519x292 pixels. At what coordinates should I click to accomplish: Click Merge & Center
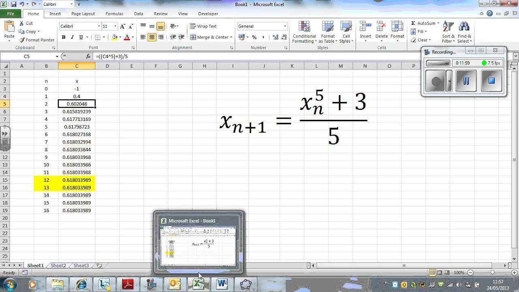(209, 37)
